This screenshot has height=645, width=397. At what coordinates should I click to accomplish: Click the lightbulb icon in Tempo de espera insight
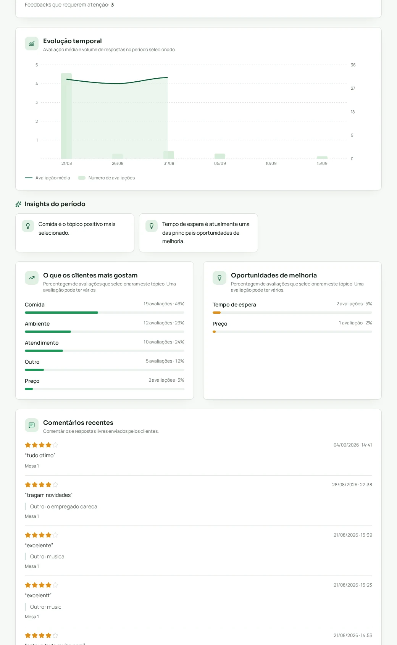152,226
